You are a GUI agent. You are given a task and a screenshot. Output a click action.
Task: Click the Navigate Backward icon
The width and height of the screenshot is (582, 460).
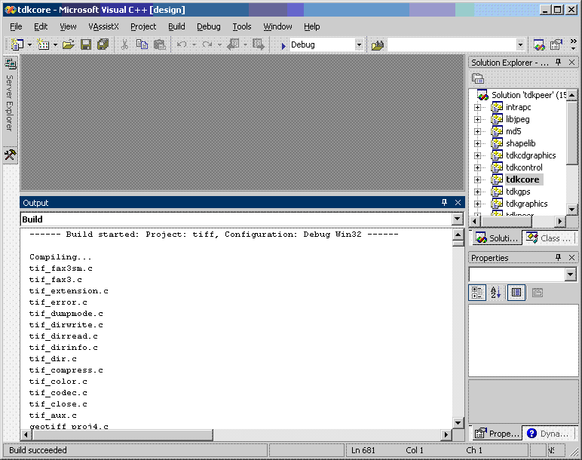(x=233, y=45)
